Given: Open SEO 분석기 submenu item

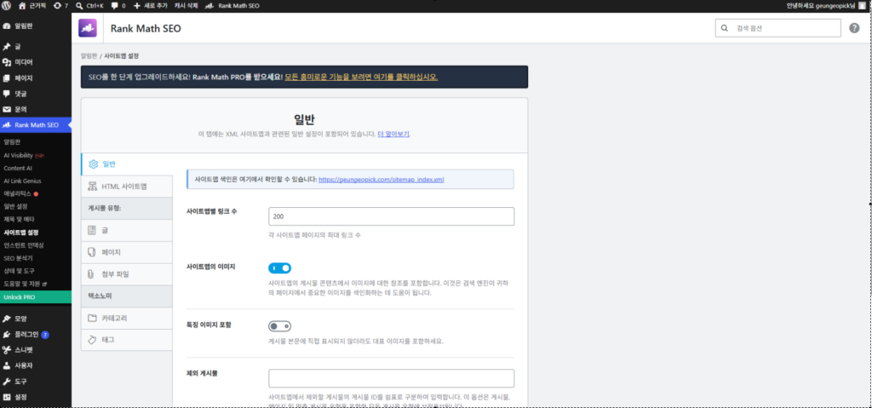Looking at the screenshot, I should coord(19,258).
